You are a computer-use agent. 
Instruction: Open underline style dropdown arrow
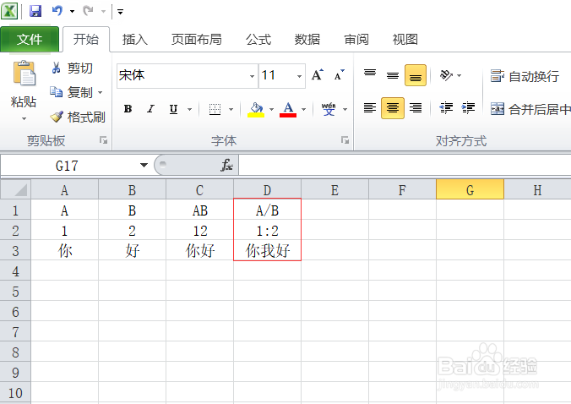pos(189,109)
